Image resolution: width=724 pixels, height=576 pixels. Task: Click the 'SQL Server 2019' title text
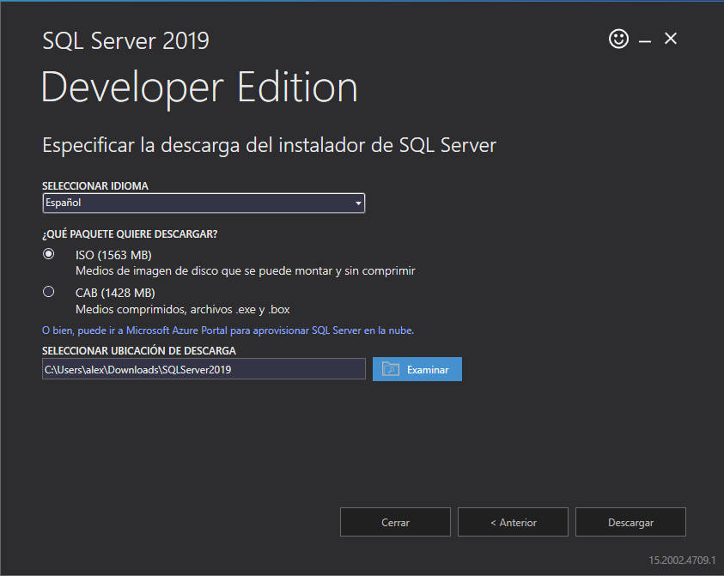tap(125, 40)
